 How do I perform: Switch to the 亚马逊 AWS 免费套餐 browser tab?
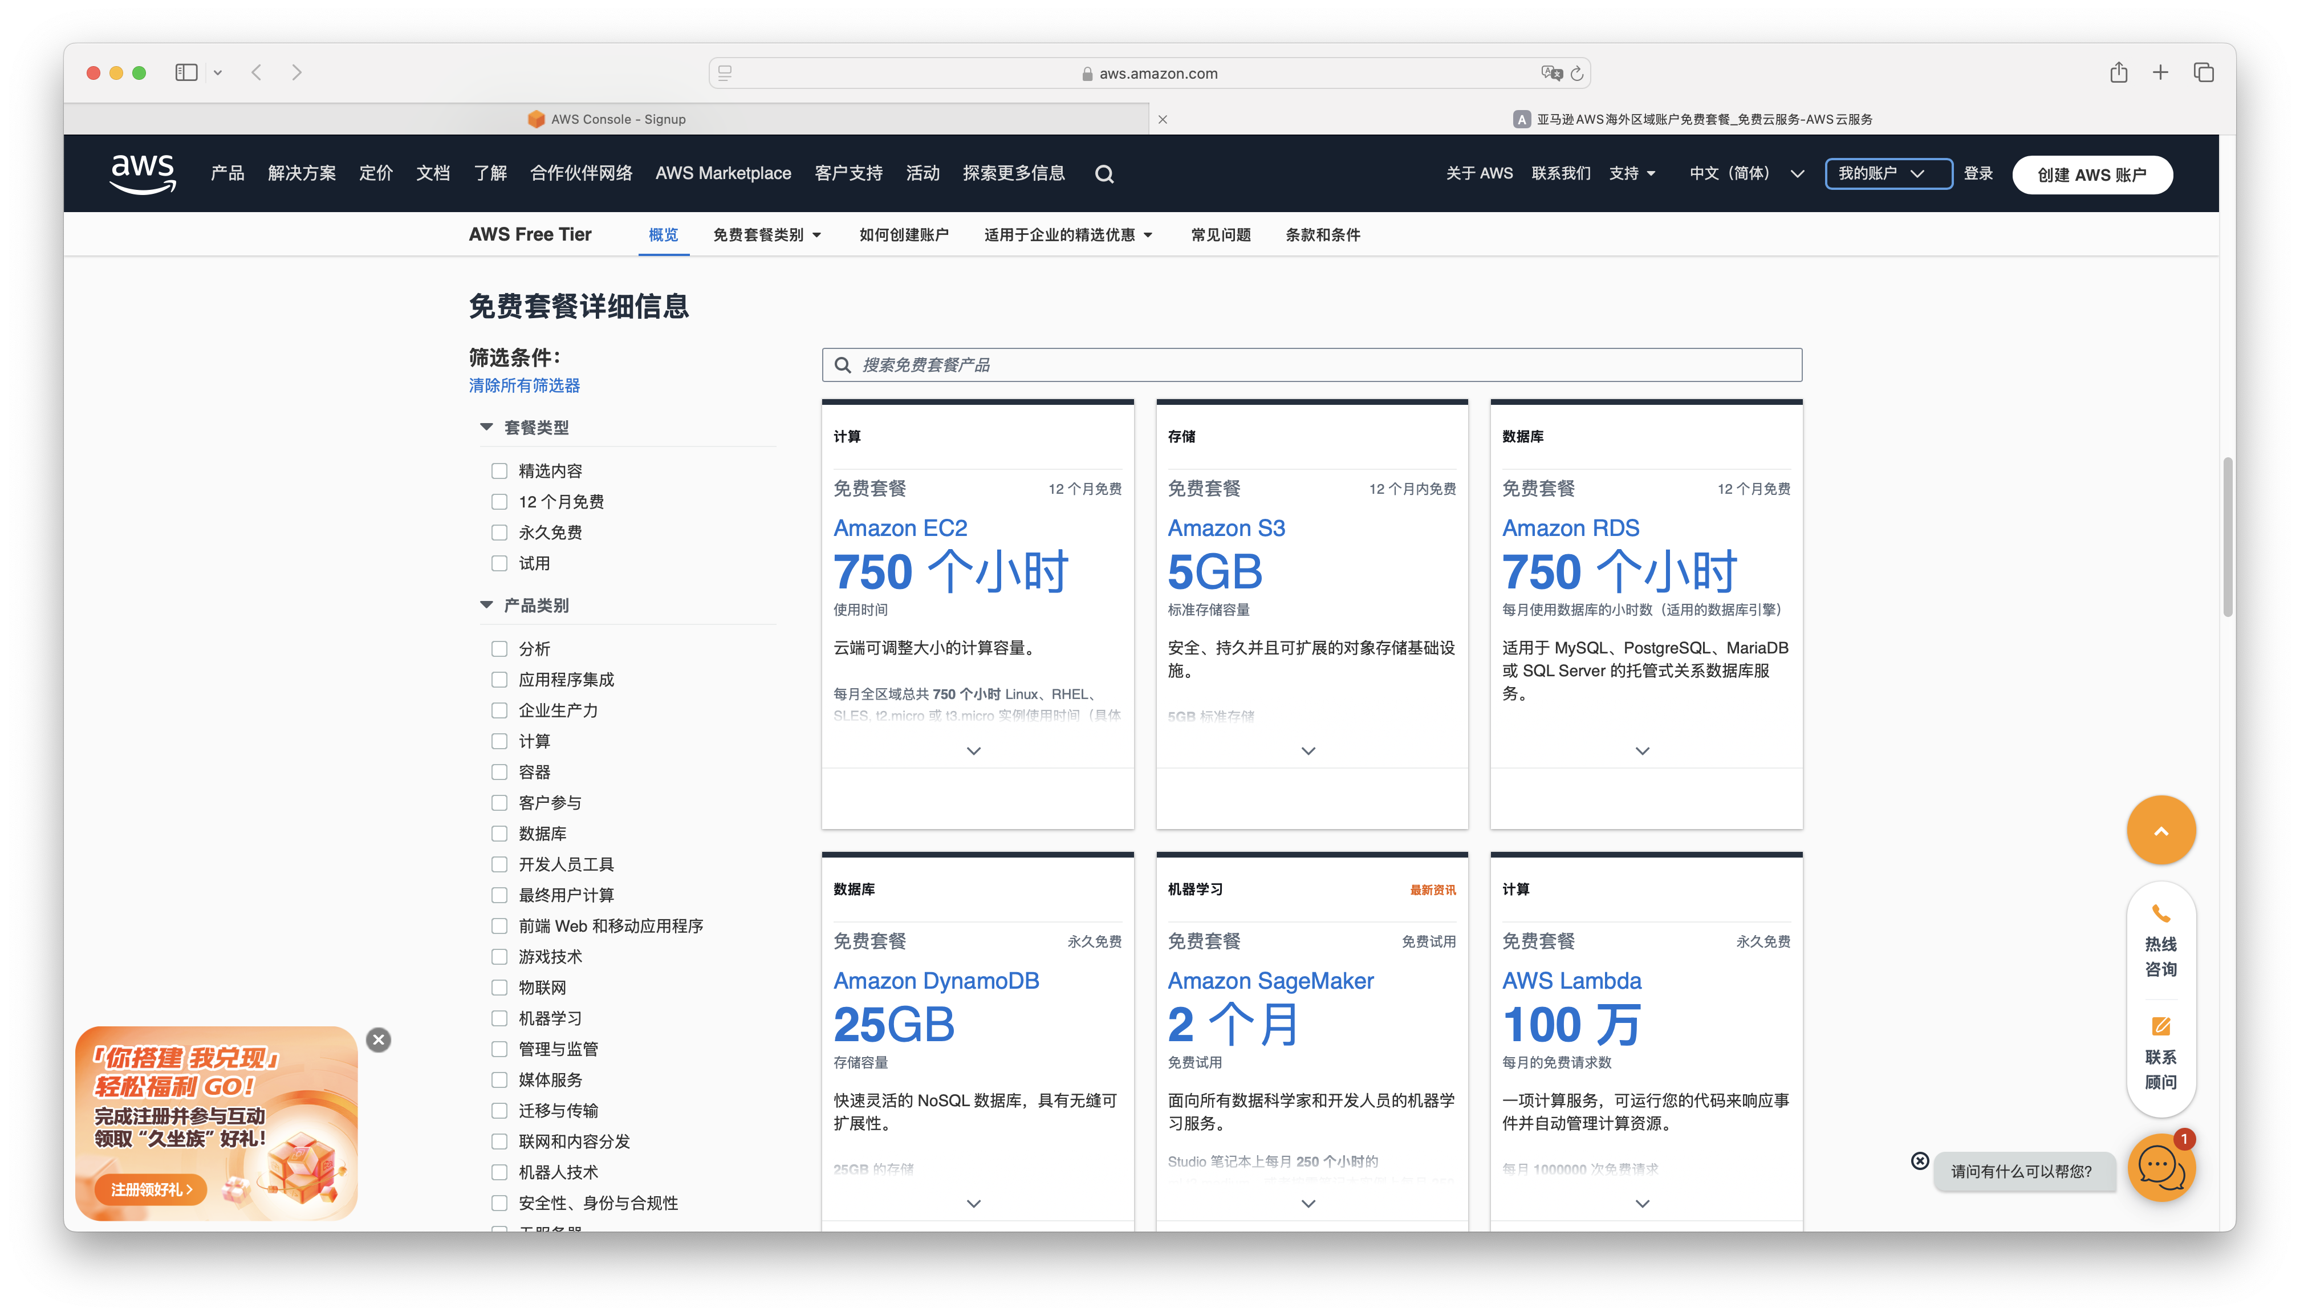pyautogui.click(x=1692, y=119)
